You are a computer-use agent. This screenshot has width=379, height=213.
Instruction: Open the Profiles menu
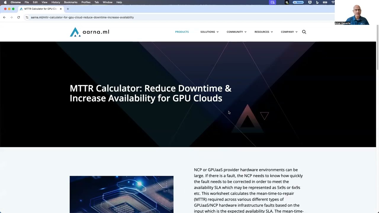coord(86,2)
